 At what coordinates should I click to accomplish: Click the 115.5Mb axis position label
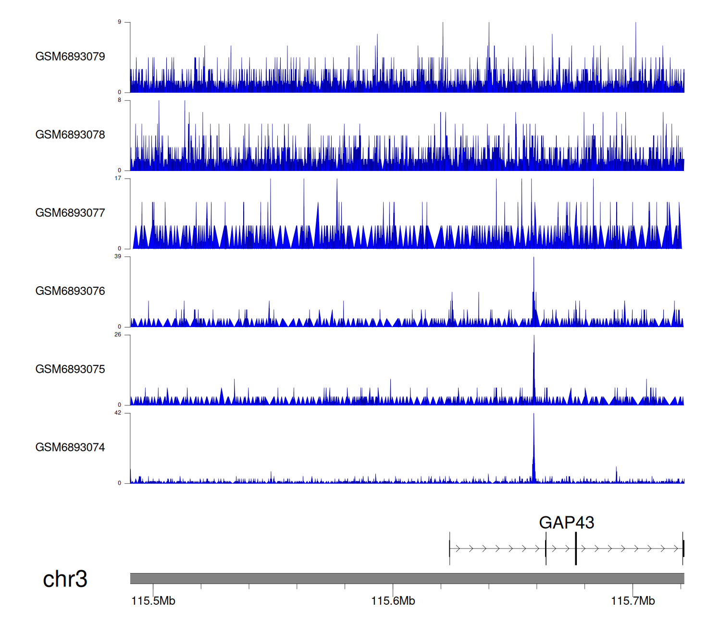(153, 601)
